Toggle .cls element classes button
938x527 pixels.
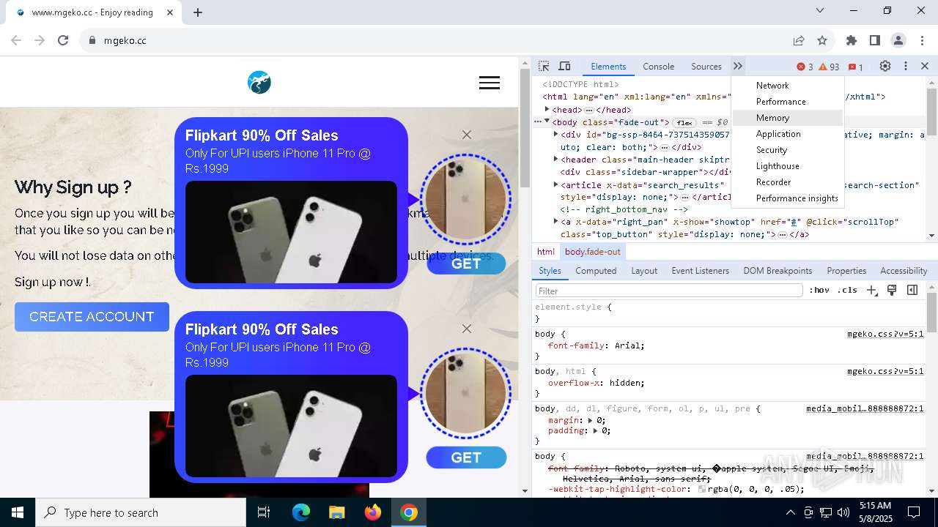point(847,291)
